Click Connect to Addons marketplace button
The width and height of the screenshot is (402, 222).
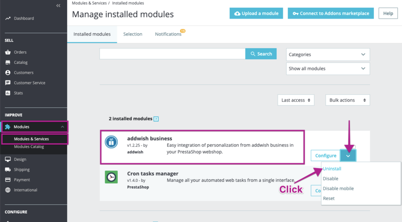click(330, 14)
